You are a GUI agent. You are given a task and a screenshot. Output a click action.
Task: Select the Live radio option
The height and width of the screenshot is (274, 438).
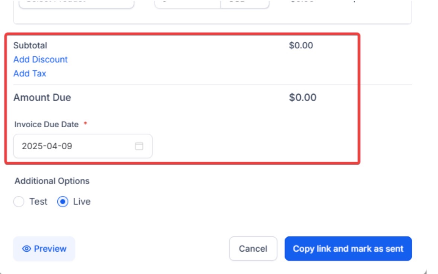pyautogui.click(x=63, y=202)
